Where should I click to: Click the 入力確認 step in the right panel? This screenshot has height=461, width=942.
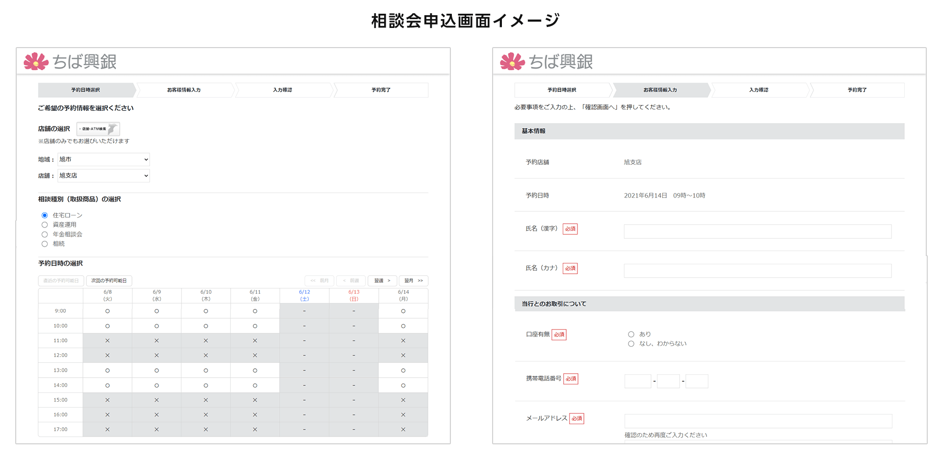point(759,90)
